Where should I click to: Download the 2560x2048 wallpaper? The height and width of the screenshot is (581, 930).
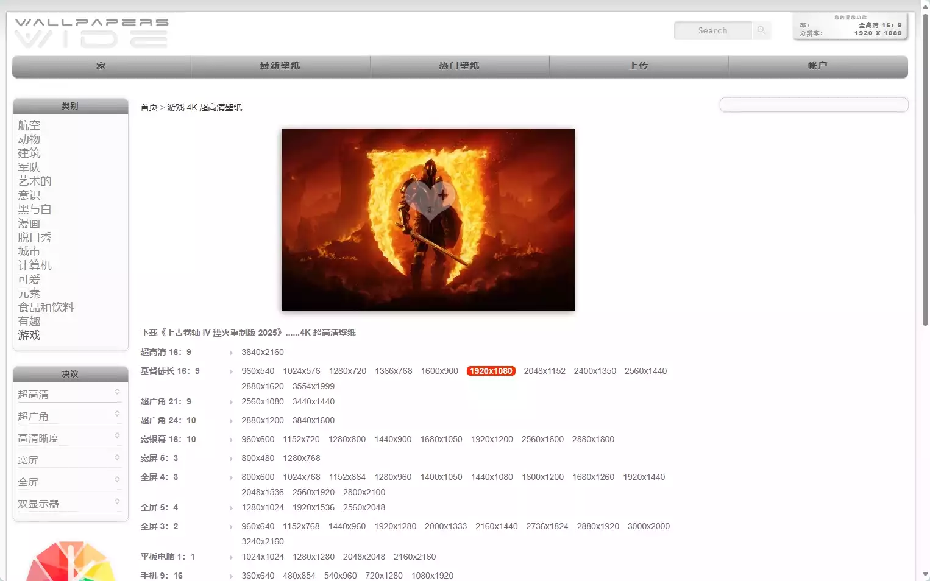tap(364, 507)
